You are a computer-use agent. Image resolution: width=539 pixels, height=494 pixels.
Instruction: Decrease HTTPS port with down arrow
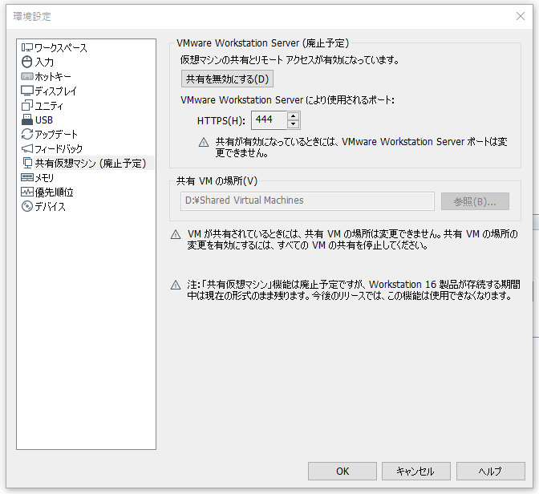point(293,124)
